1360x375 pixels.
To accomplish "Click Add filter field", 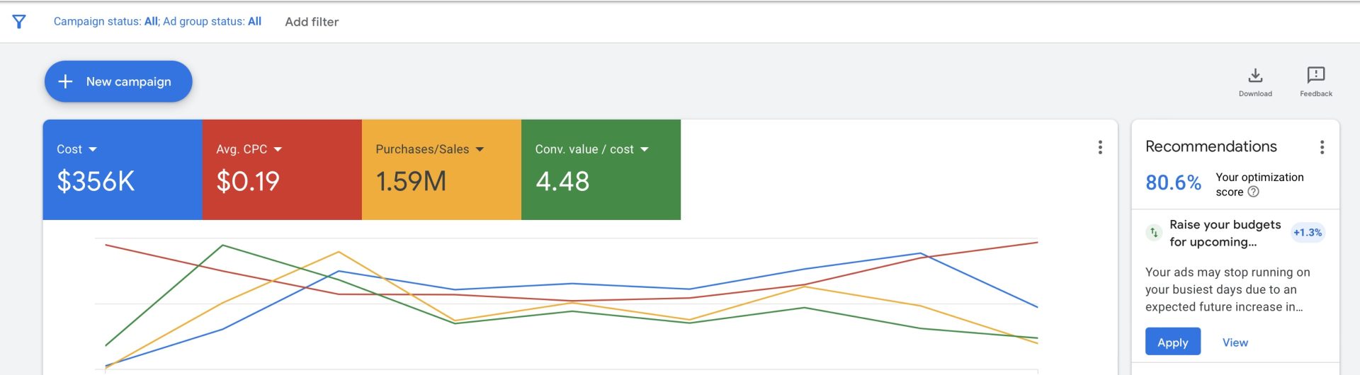I will point(312,22).
